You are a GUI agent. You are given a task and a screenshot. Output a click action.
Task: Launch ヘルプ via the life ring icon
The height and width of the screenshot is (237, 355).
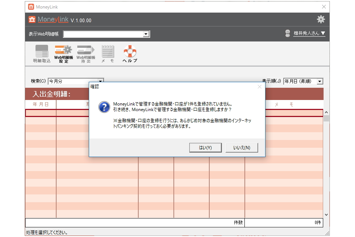coord(129,52)
